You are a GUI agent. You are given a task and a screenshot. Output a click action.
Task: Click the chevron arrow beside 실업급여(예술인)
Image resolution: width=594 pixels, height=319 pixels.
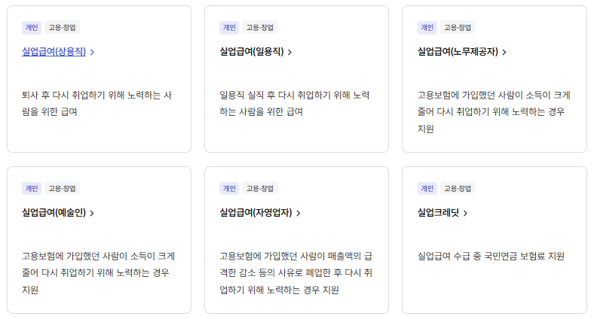92,214
